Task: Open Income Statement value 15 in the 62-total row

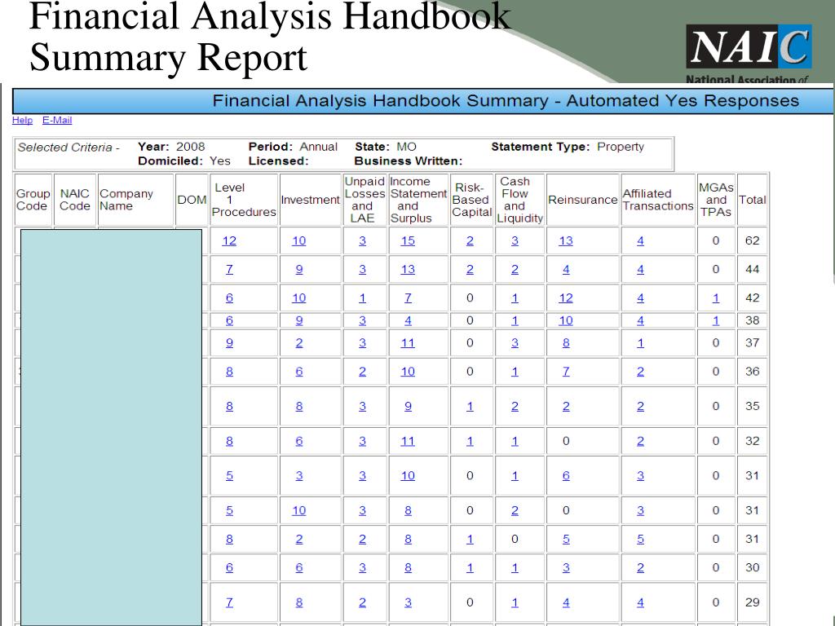Action: [408, 240]
